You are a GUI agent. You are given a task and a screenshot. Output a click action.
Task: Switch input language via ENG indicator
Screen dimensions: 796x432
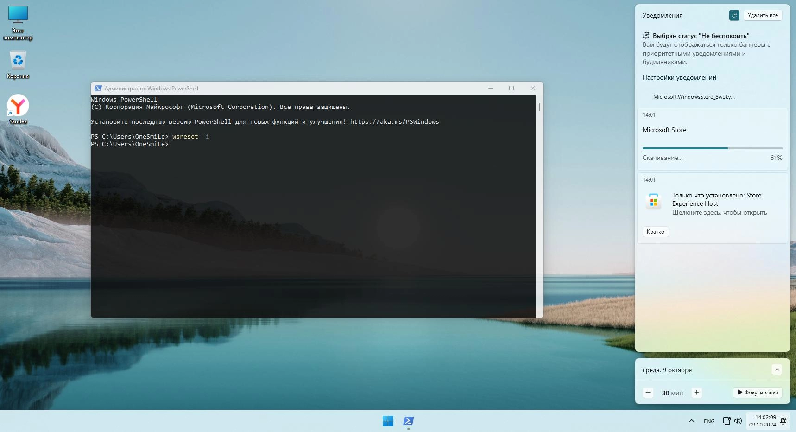pyautogui.click(x=709, y=421)
